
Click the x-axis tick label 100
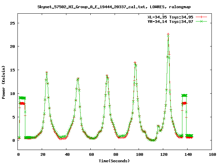(140, 154)
